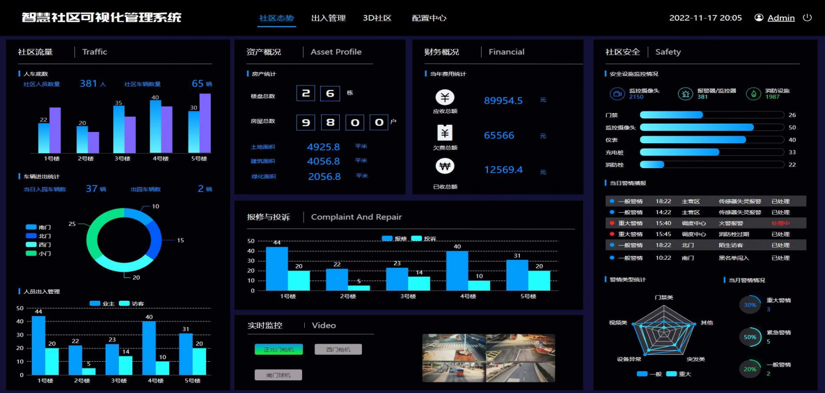
Task: Click the 50% ring for 紧急警情
Action: pos(750,337)
